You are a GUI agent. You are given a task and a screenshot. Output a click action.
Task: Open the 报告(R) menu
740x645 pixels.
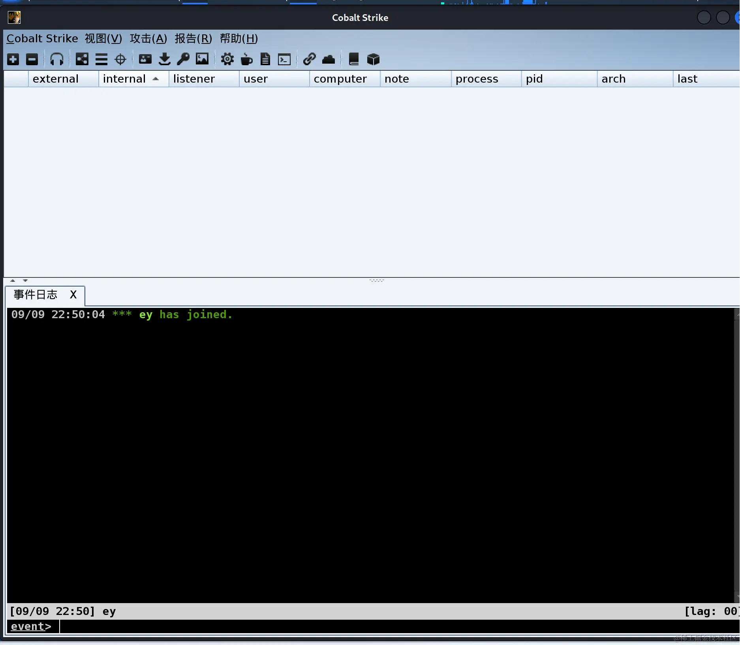(193, 39)
